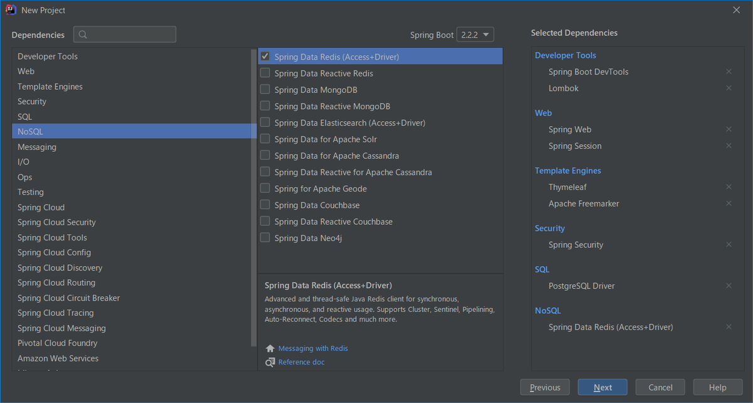This screenshot has width=753, height=403.
Task: Remove Apache Freemarker using its X icon
Action: pos(729,203)
